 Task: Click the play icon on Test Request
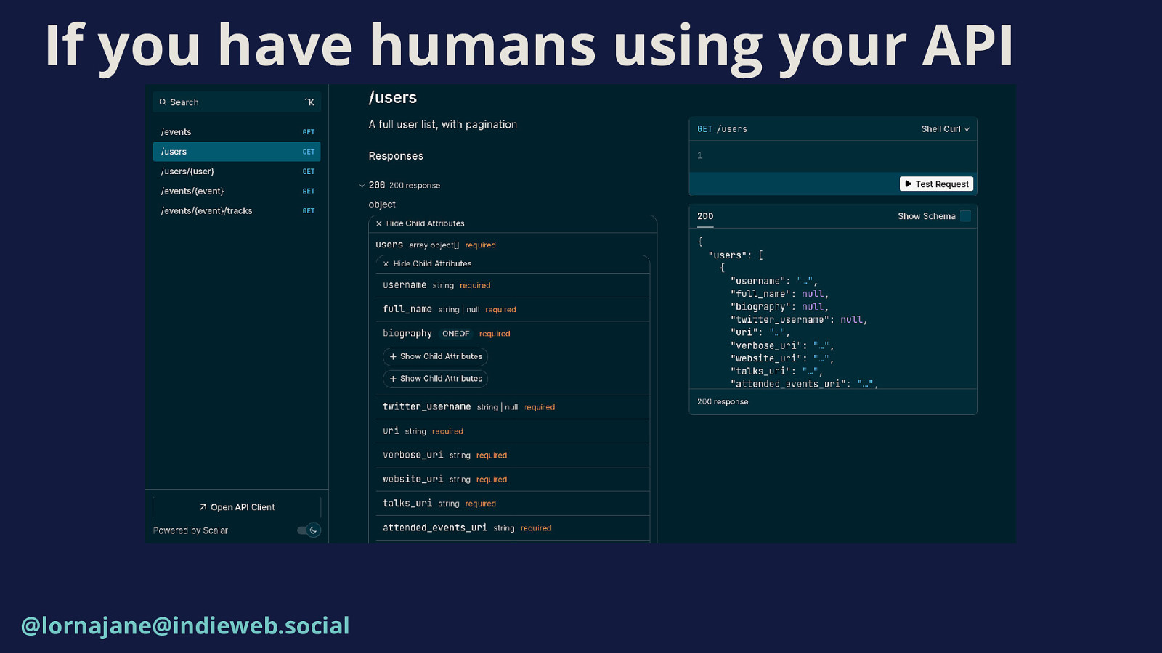click(908, 184)
